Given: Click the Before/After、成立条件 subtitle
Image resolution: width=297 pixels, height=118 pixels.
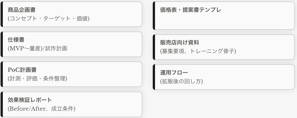Looking at the screenshot, I should tap(41, 108).
